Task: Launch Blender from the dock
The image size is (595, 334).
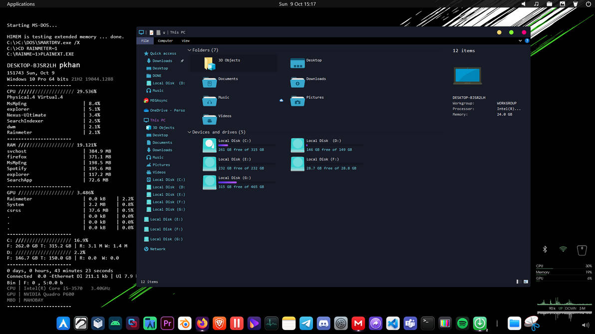Action: coord(185,324)
